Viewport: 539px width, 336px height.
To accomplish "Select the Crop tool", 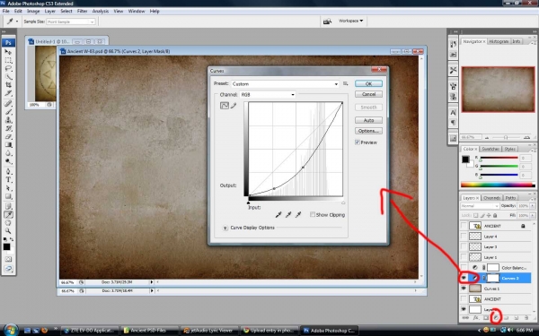I will pos(8,85).
